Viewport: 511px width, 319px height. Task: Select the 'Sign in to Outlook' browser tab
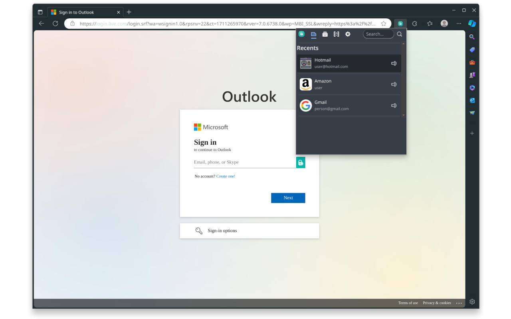[x=85, y=12]
